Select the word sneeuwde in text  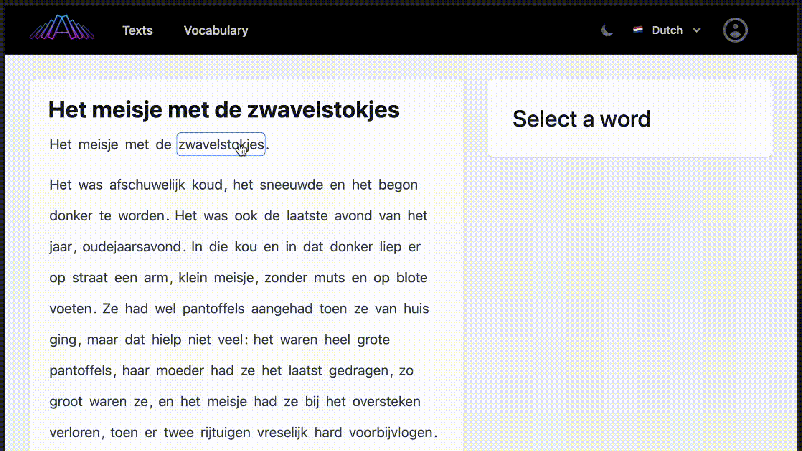point(291,185)
